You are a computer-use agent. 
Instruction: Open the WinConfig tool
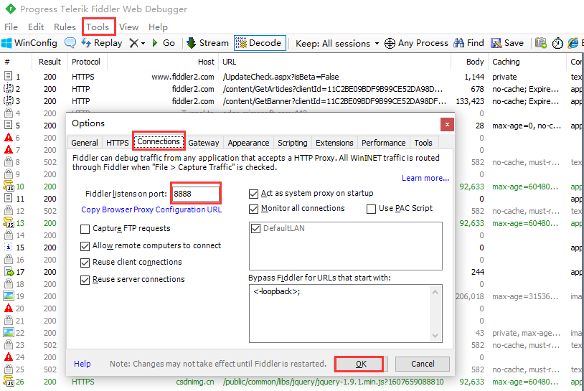pyautogui.click(x=29, y=43)
